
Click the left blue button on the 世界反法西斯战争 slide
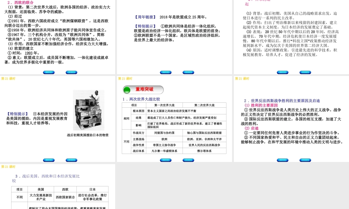283,160
